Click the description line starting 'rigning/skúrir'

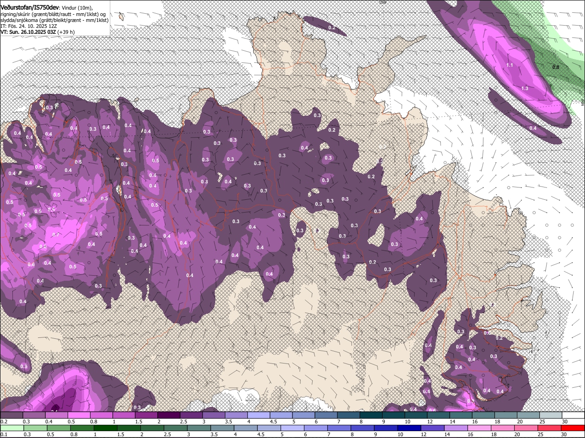pyautogui.click(x=53, y=14)
